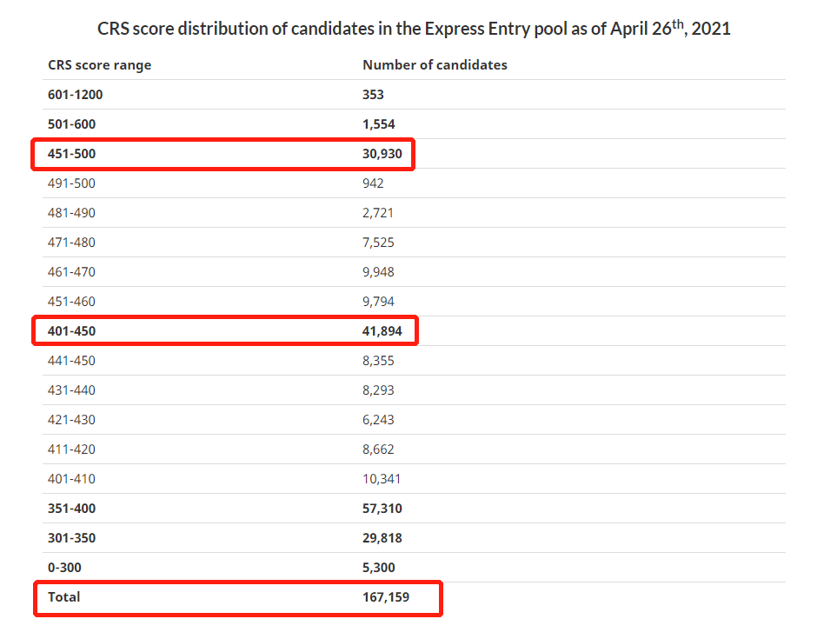Click the 601-1200 score range row
Viewport: 837px width, 619px height.
(x=414, y=95)
